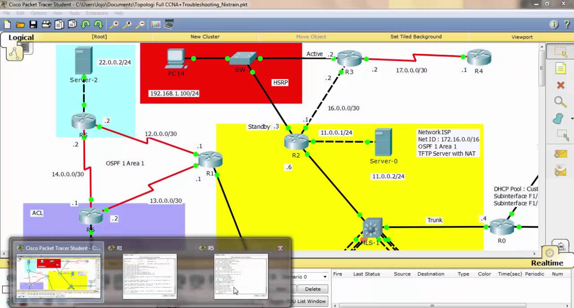This screenshot has width=574, height=308.
Task: Choose the Add Complex PDU envelope
Action: [561, 171]
